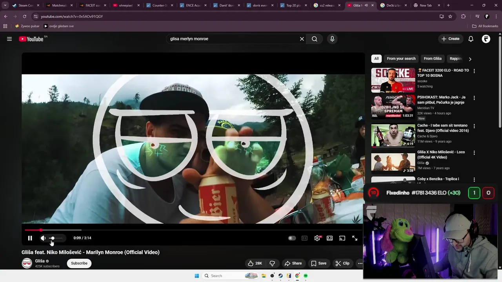The image size is (502, 282).
Task: Bookmark this page with star icon
Action: (450, 16)
